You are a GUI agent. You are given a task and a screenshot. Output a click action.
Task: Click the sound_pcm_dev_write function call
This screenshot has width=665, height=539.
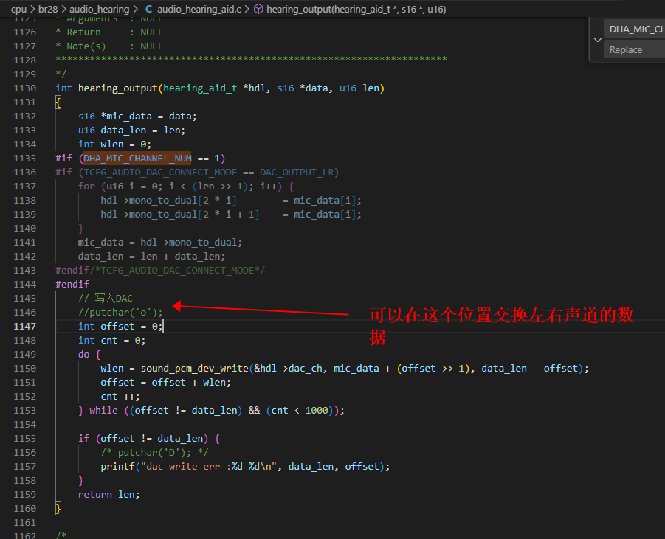click(x=195, y=368)
